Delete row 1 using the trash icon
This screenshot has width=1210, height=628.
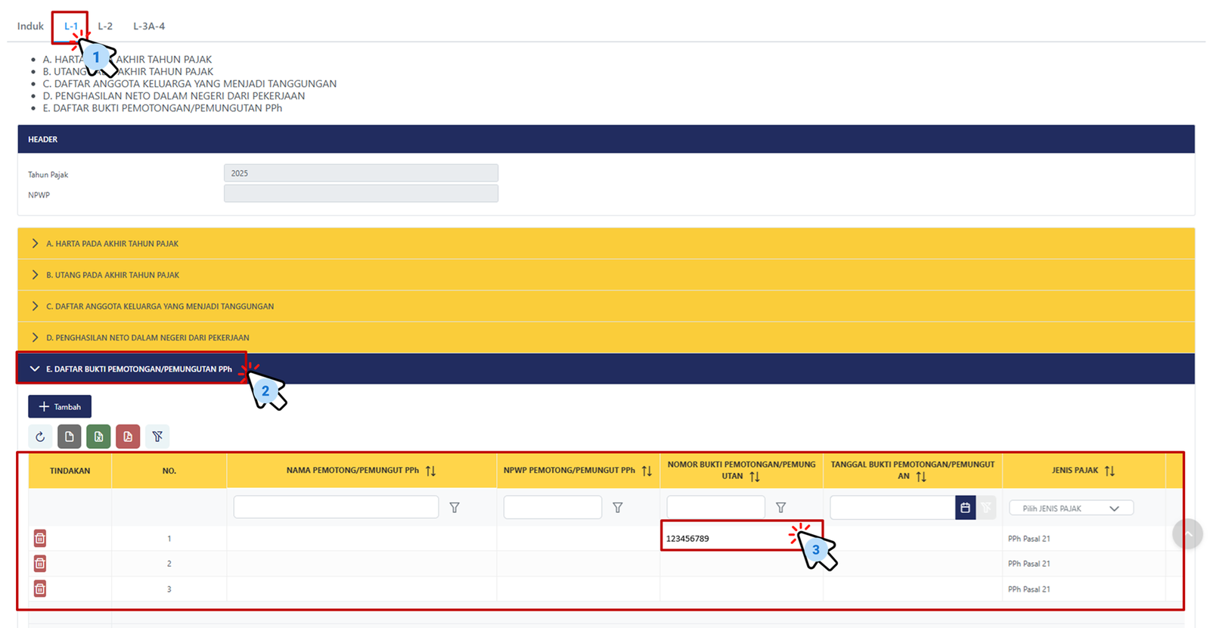(40, 538)
